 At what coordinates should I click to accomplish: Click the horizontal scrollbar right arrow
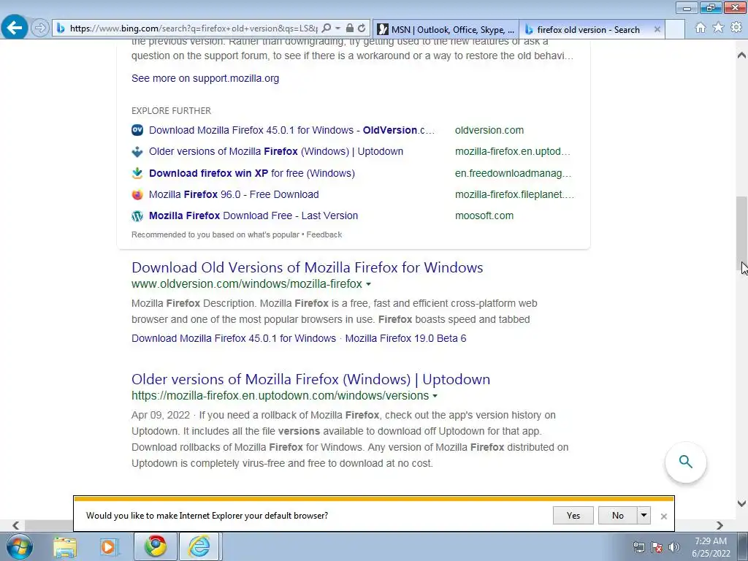pyautogui.click(x=720, y=525)
